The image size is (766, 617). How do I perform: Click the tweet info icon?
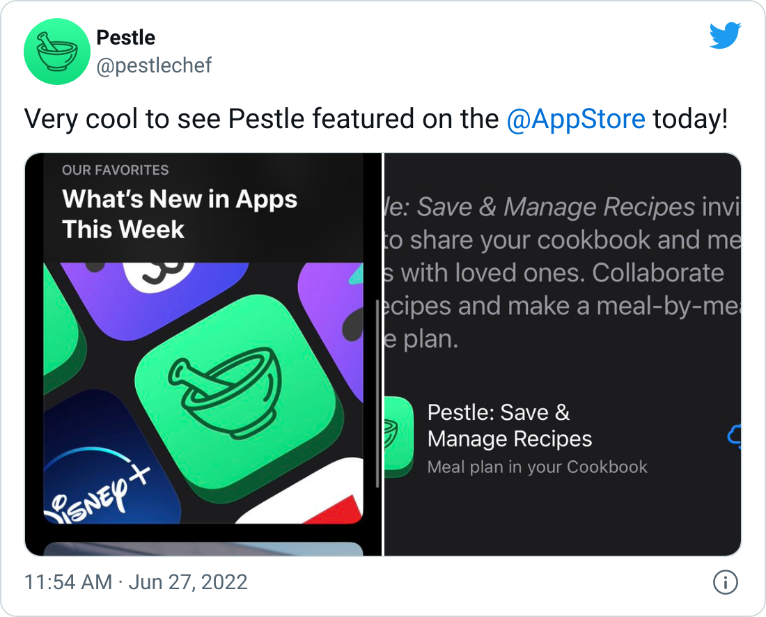tap(726, 582)
